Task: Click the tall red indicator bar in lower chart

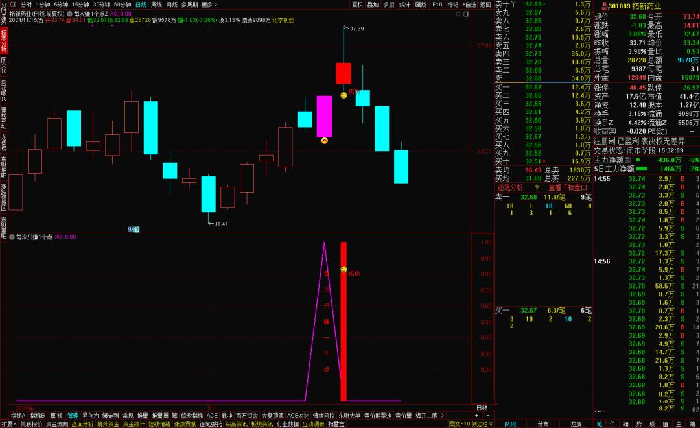Action: tap(344, 324)
